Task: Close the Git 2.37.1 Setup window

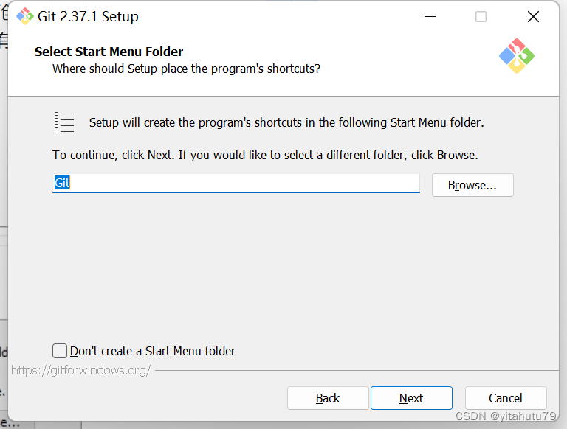Action: [533, 16]
